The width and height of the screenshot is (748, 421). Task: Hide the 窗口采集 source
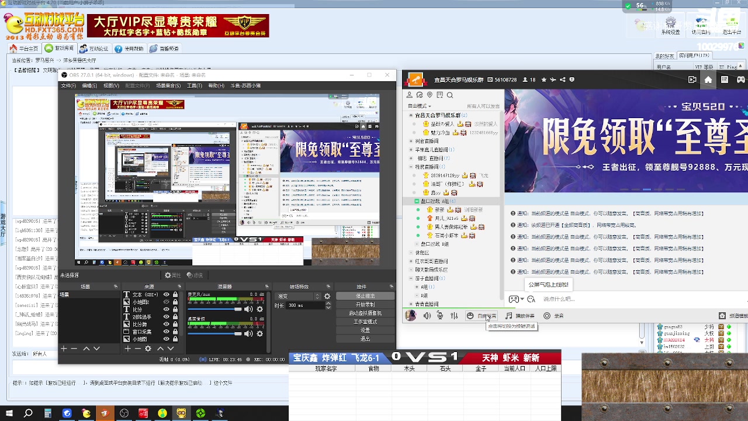[x=167, y=332]
